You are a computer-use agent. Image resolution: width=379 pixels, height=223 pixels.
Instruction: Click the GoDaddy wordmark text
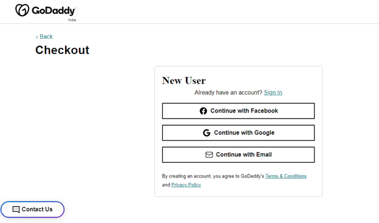pyautogui.click(x=53, y=11)
